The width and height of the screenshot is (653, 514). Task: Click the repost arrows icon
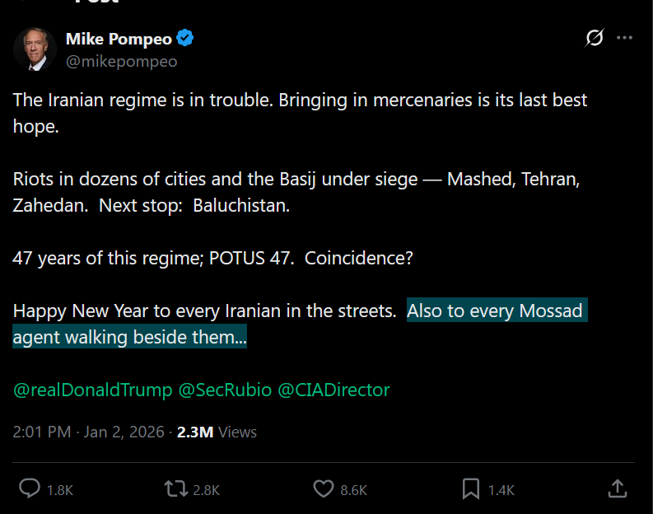(175, 489)
